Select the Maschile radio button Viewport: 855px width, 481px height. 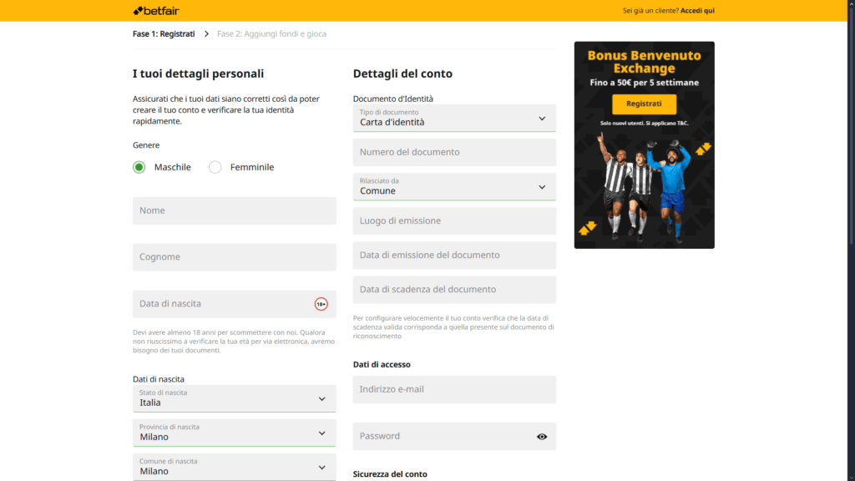(139, 167)
